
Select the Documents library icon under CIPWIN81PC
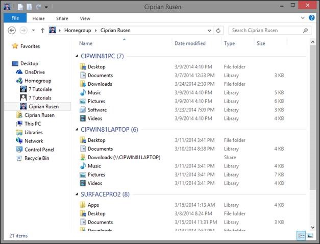pos(83,75)
